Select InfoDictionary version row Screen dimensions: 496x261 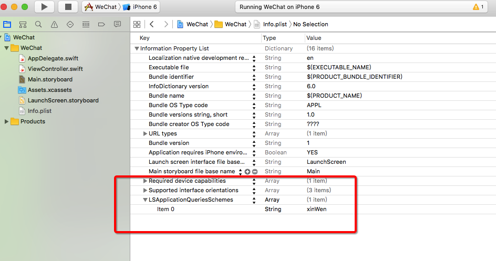click(313, 86)
